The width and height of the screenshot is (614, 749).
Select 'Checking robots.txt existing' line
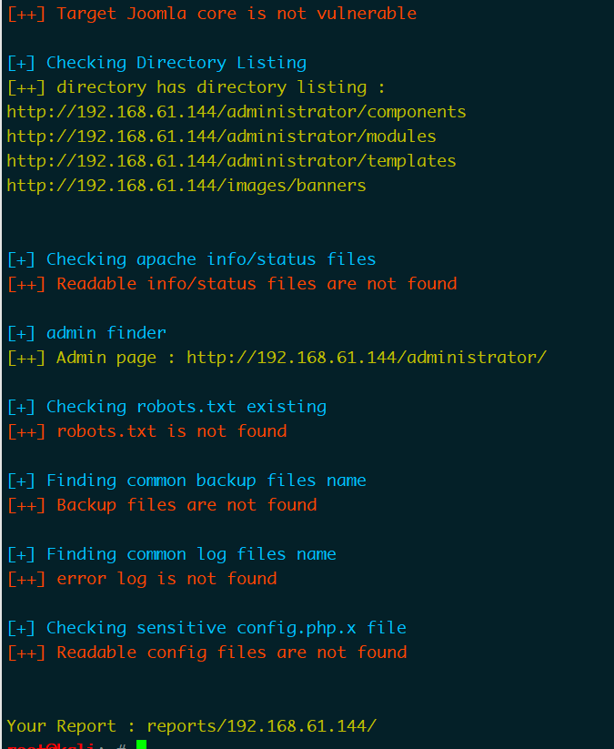166,407
